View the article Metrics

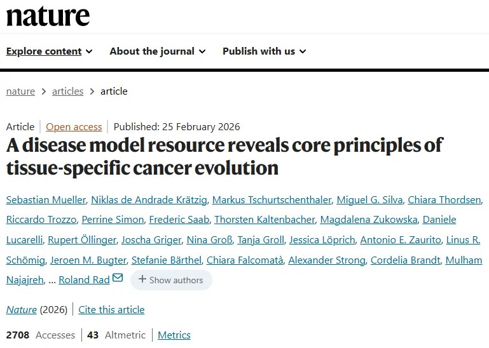click(x=174, y=335)
